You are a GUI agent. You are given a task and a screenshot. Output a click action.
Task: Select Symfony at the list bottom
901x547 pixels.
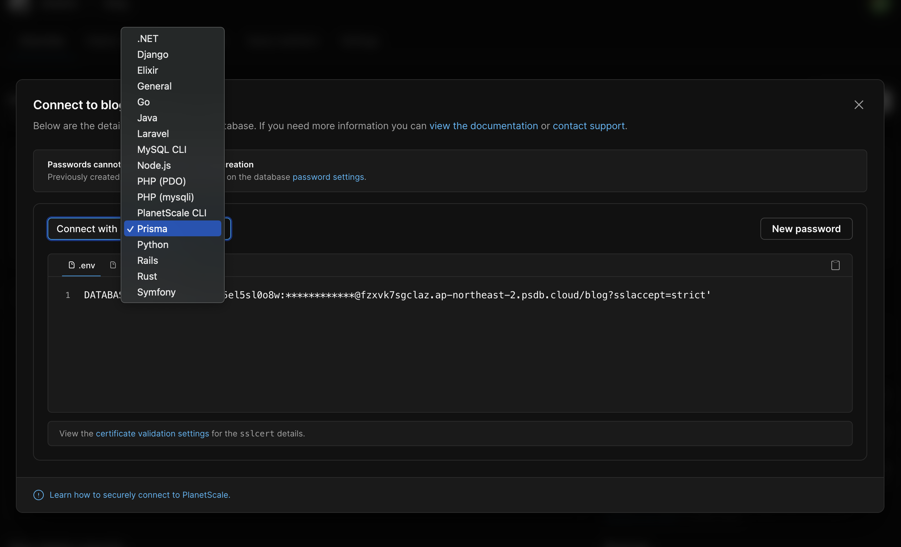click(156, 292)
